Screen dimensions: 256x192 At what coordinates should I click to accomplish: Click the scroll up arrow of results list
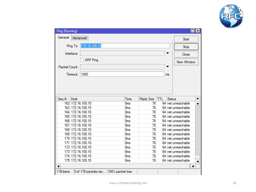(198, 103)
